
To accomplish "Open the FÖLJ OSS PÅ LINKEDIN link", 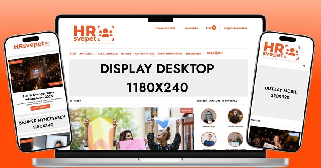I will coord(235,28).
